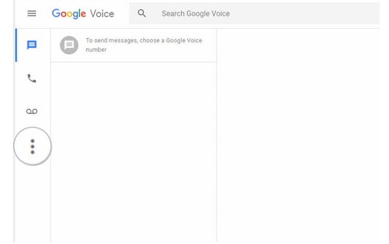Focus the Search Google Voice field
The image size is (389, 244).
pos(254,13)
